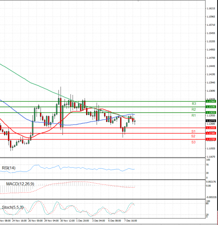The width and height of the screenshot is (218, 225).
Task: Click the 1 Dec 20:00 time label
Action: click(x=82, y=221)
